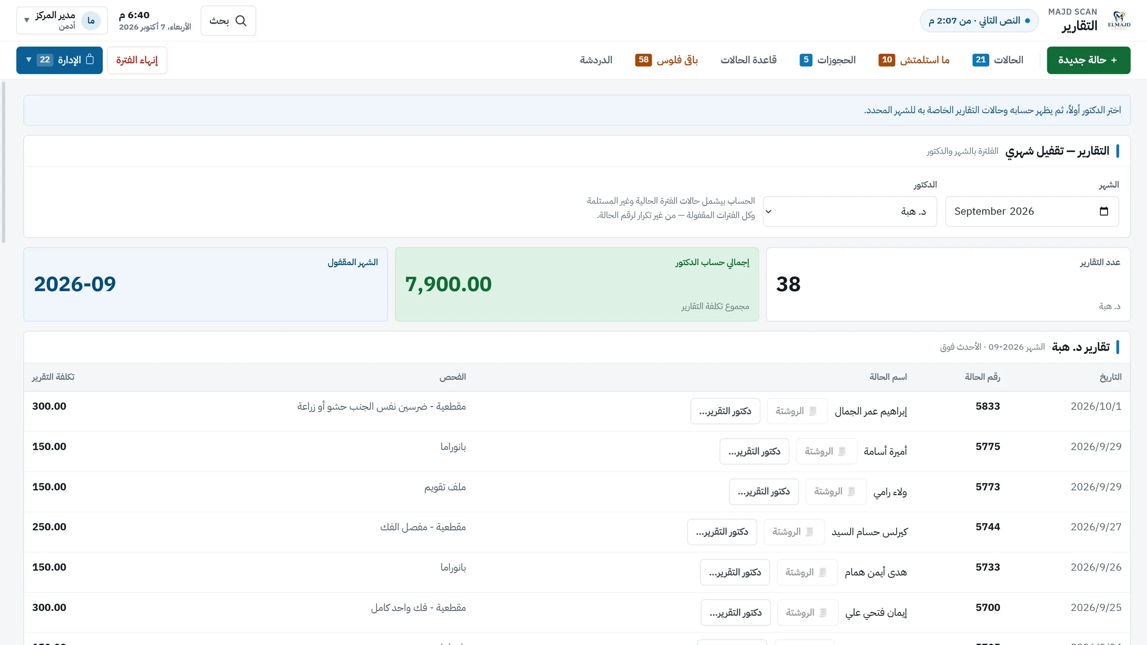Switch to the الحالات tab

998,60
